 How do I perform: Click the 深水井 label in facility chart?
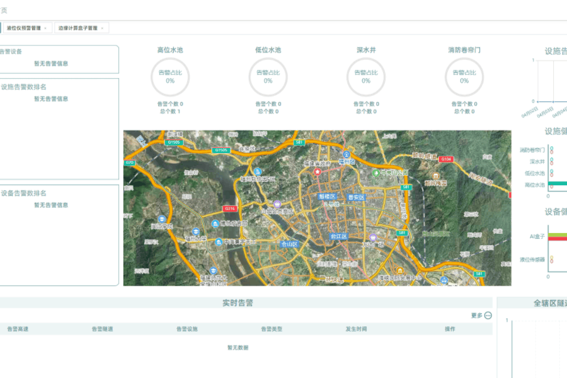pyautogui.click(x=537, y=161)
